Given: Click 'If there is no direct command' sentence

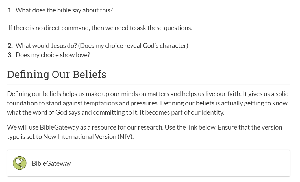Looking at the screenshot, I should [x=100, y=28].
